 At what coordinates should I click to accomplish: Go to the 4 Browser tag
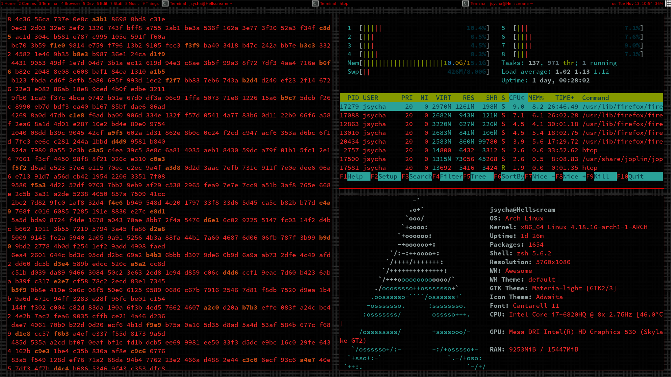(71, 3)
